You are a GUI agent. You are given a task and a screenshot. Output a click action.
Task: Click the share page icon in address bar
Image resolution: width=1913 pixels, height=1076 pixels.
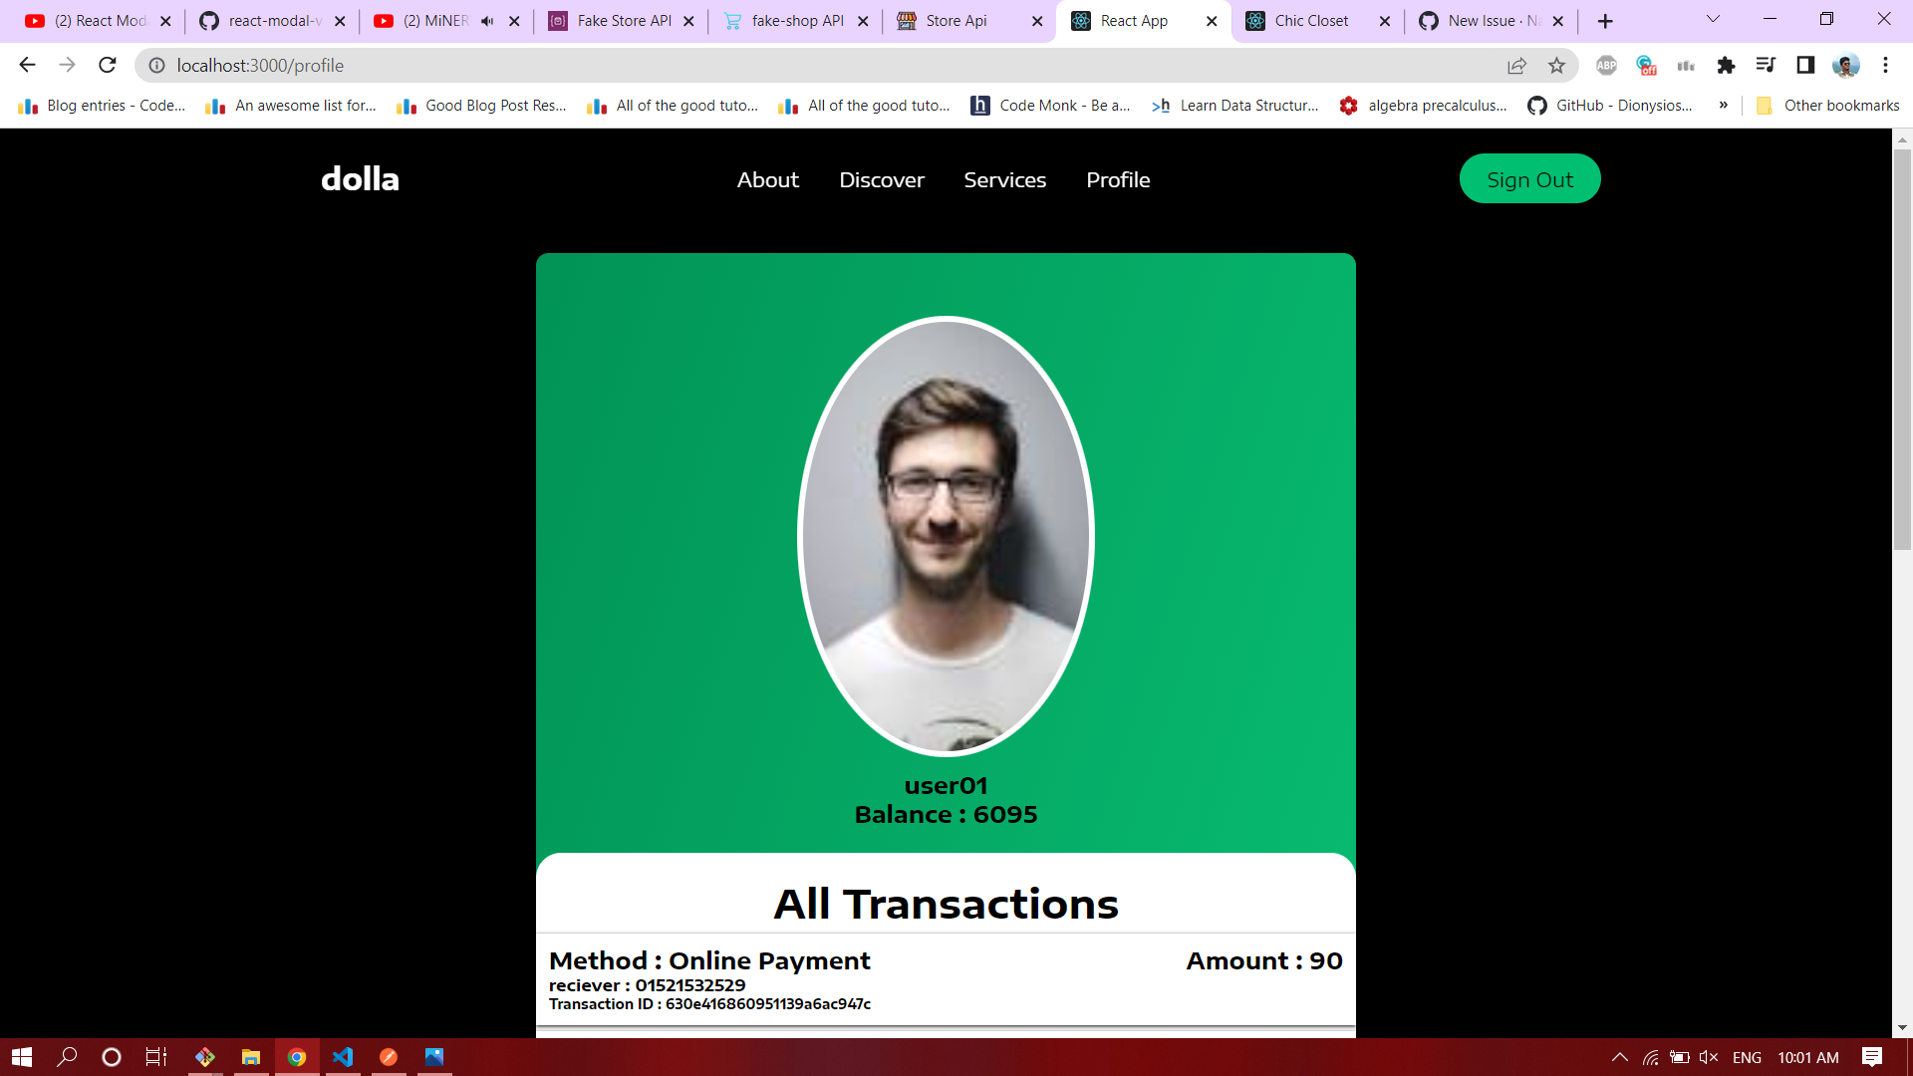[x=1516, y=66]
